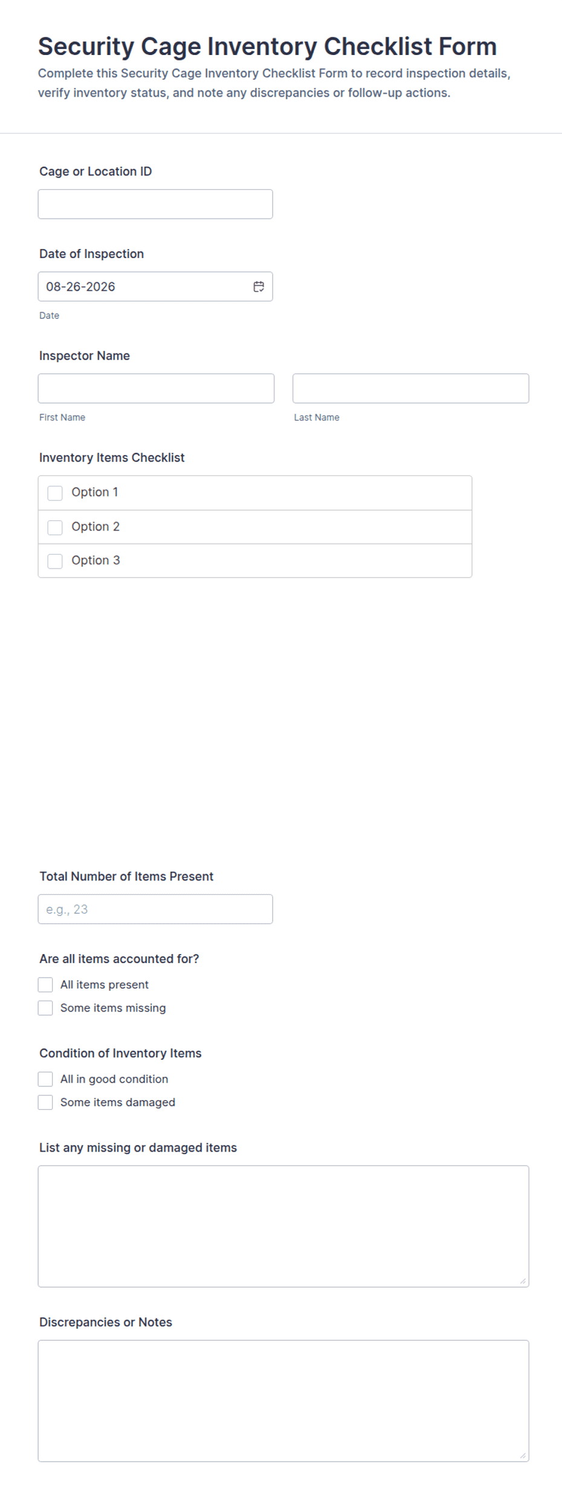
Task: Click the missing or damaged items textarea
Action: 283,1226
